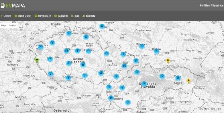The width and height of the screenshot is (224, 113).
Task: Open Přidat stanici menu item
Action: click(x=23, y=16)
